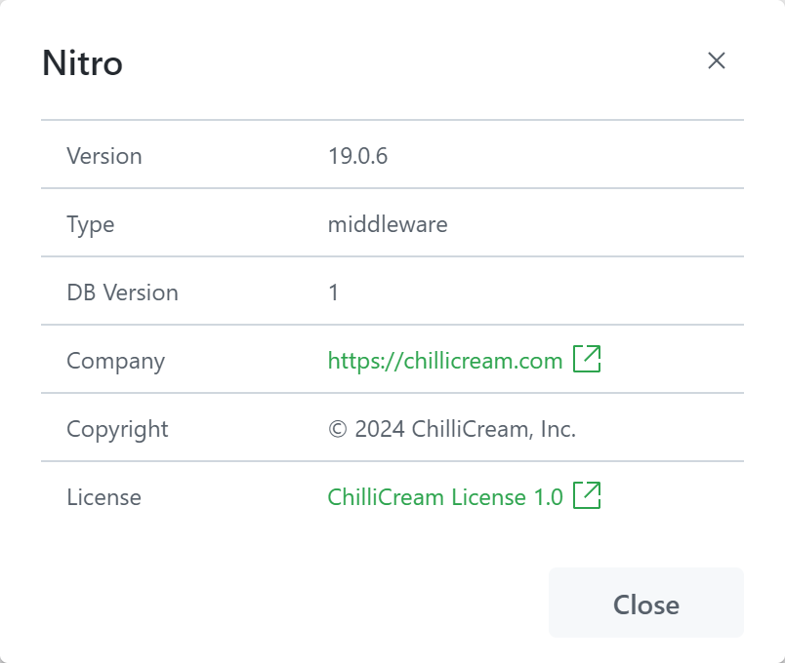Click the middleware type value
This screenshot has width=785, height=663.
click(x=388, y=224)
